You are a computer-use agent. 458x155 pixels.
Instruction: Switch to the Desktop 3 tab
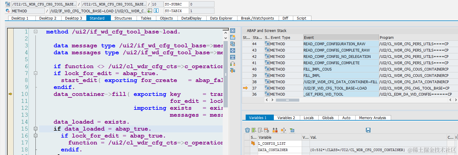(x=74, y=18)
